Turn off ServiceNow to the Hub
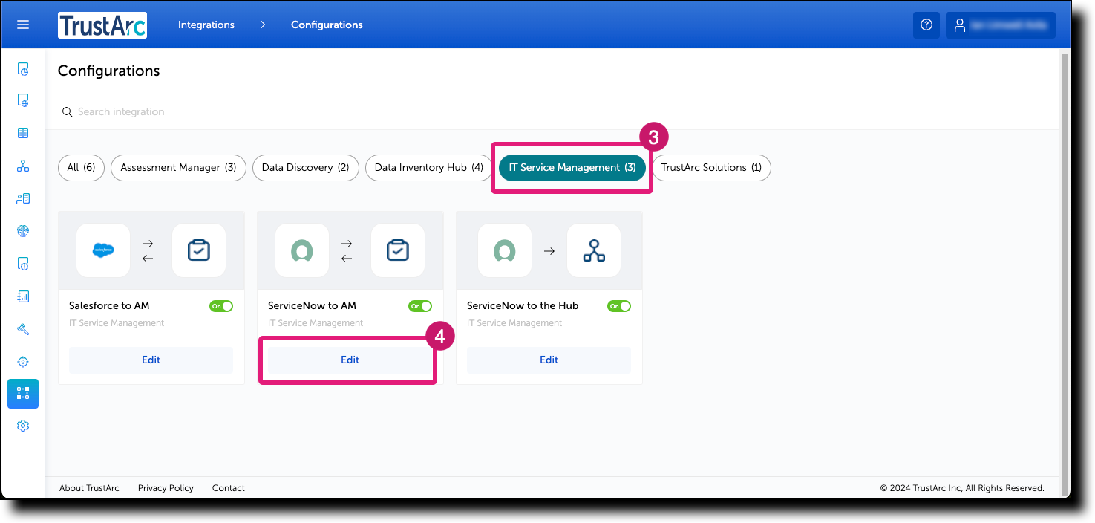 pyautogui.click(x=619, y=305)
